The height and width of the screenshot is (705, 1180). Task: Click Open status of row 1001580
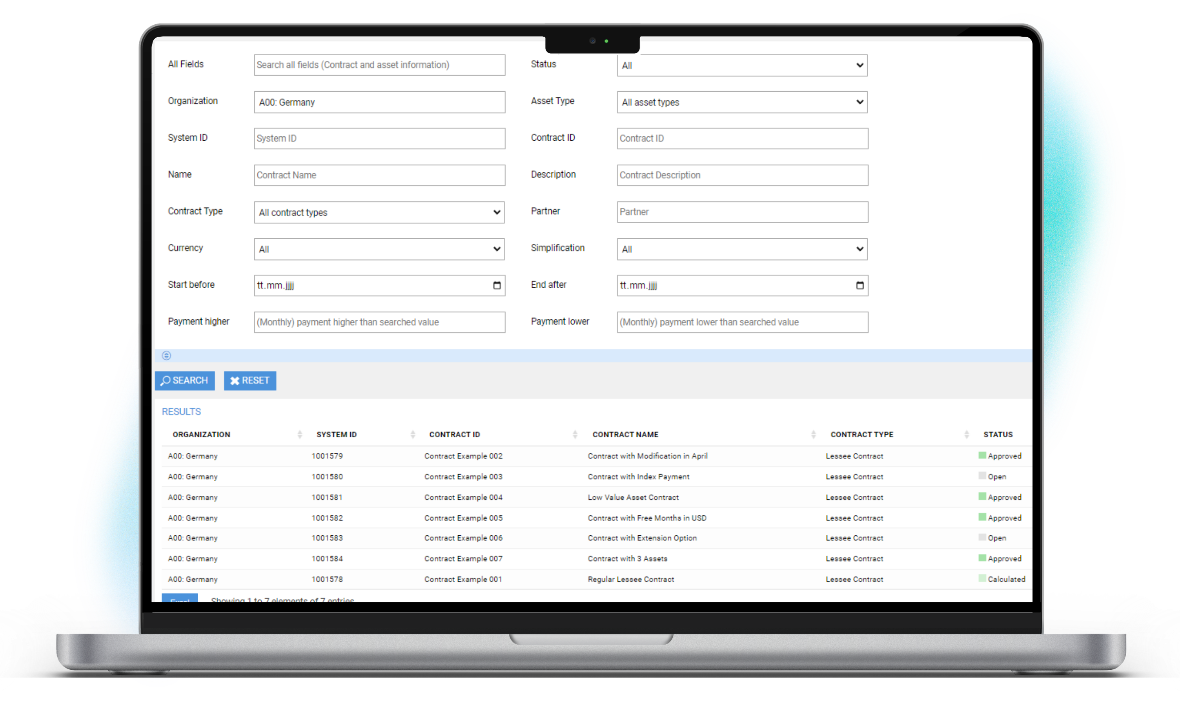(x=992, y=477)
